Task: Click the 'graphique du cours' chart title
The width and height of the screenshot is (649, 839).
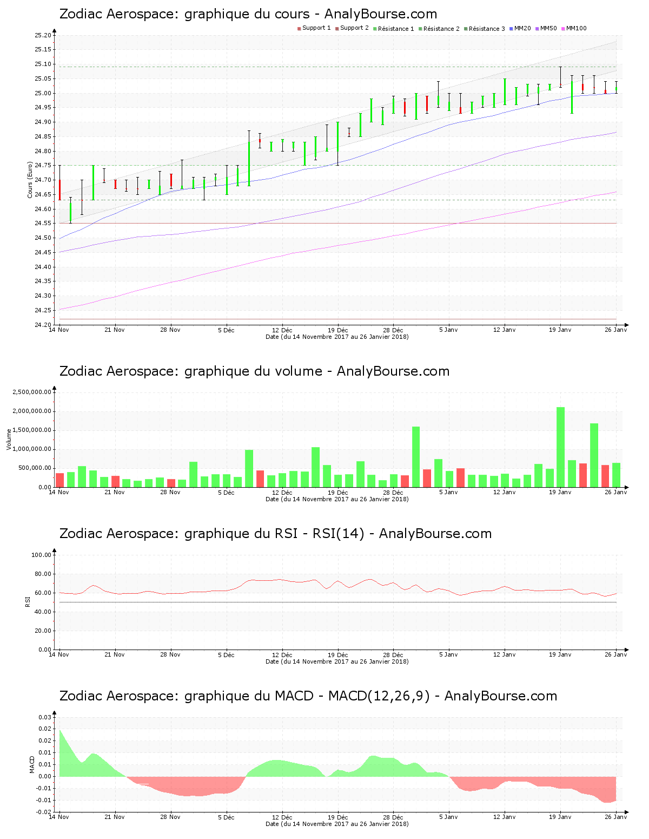Action: point(247,14)
